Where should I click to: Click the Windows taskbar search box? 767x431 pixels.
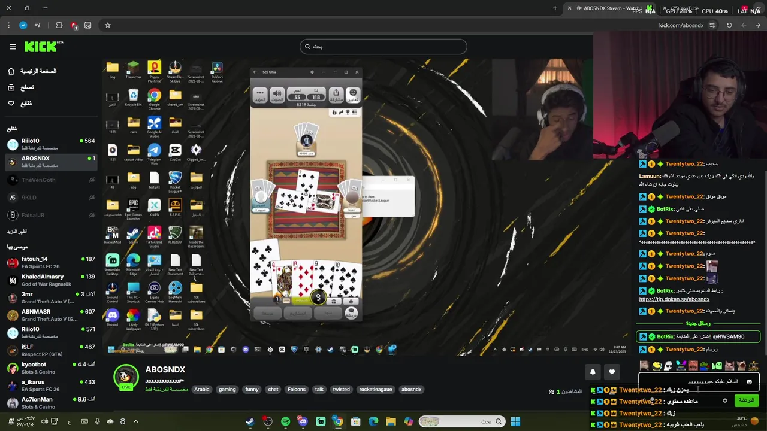(x=461, y=421)
